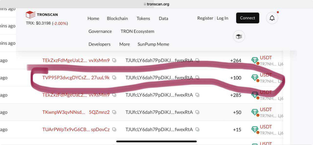
Task: Click the tronscan.org address bar
Action: [156, 4]
